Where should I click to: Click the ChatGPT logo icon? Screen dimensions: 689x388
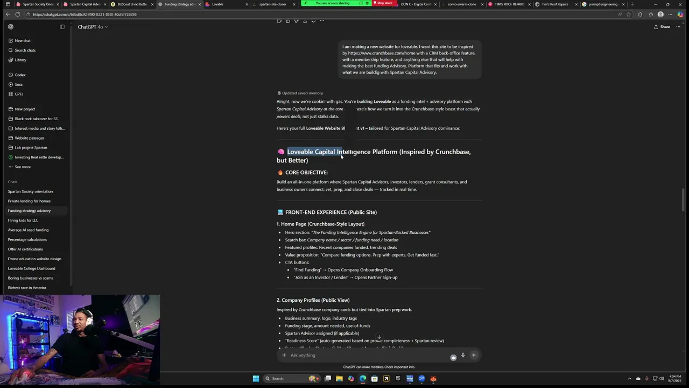pyautogui.click(x=11, y=26)
